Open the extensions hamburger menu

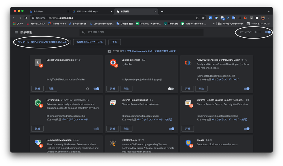pos(16,32)
